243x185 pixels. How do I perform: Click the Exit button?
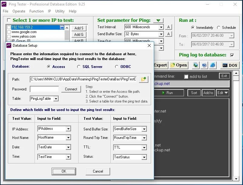click(x=224, y=76)
